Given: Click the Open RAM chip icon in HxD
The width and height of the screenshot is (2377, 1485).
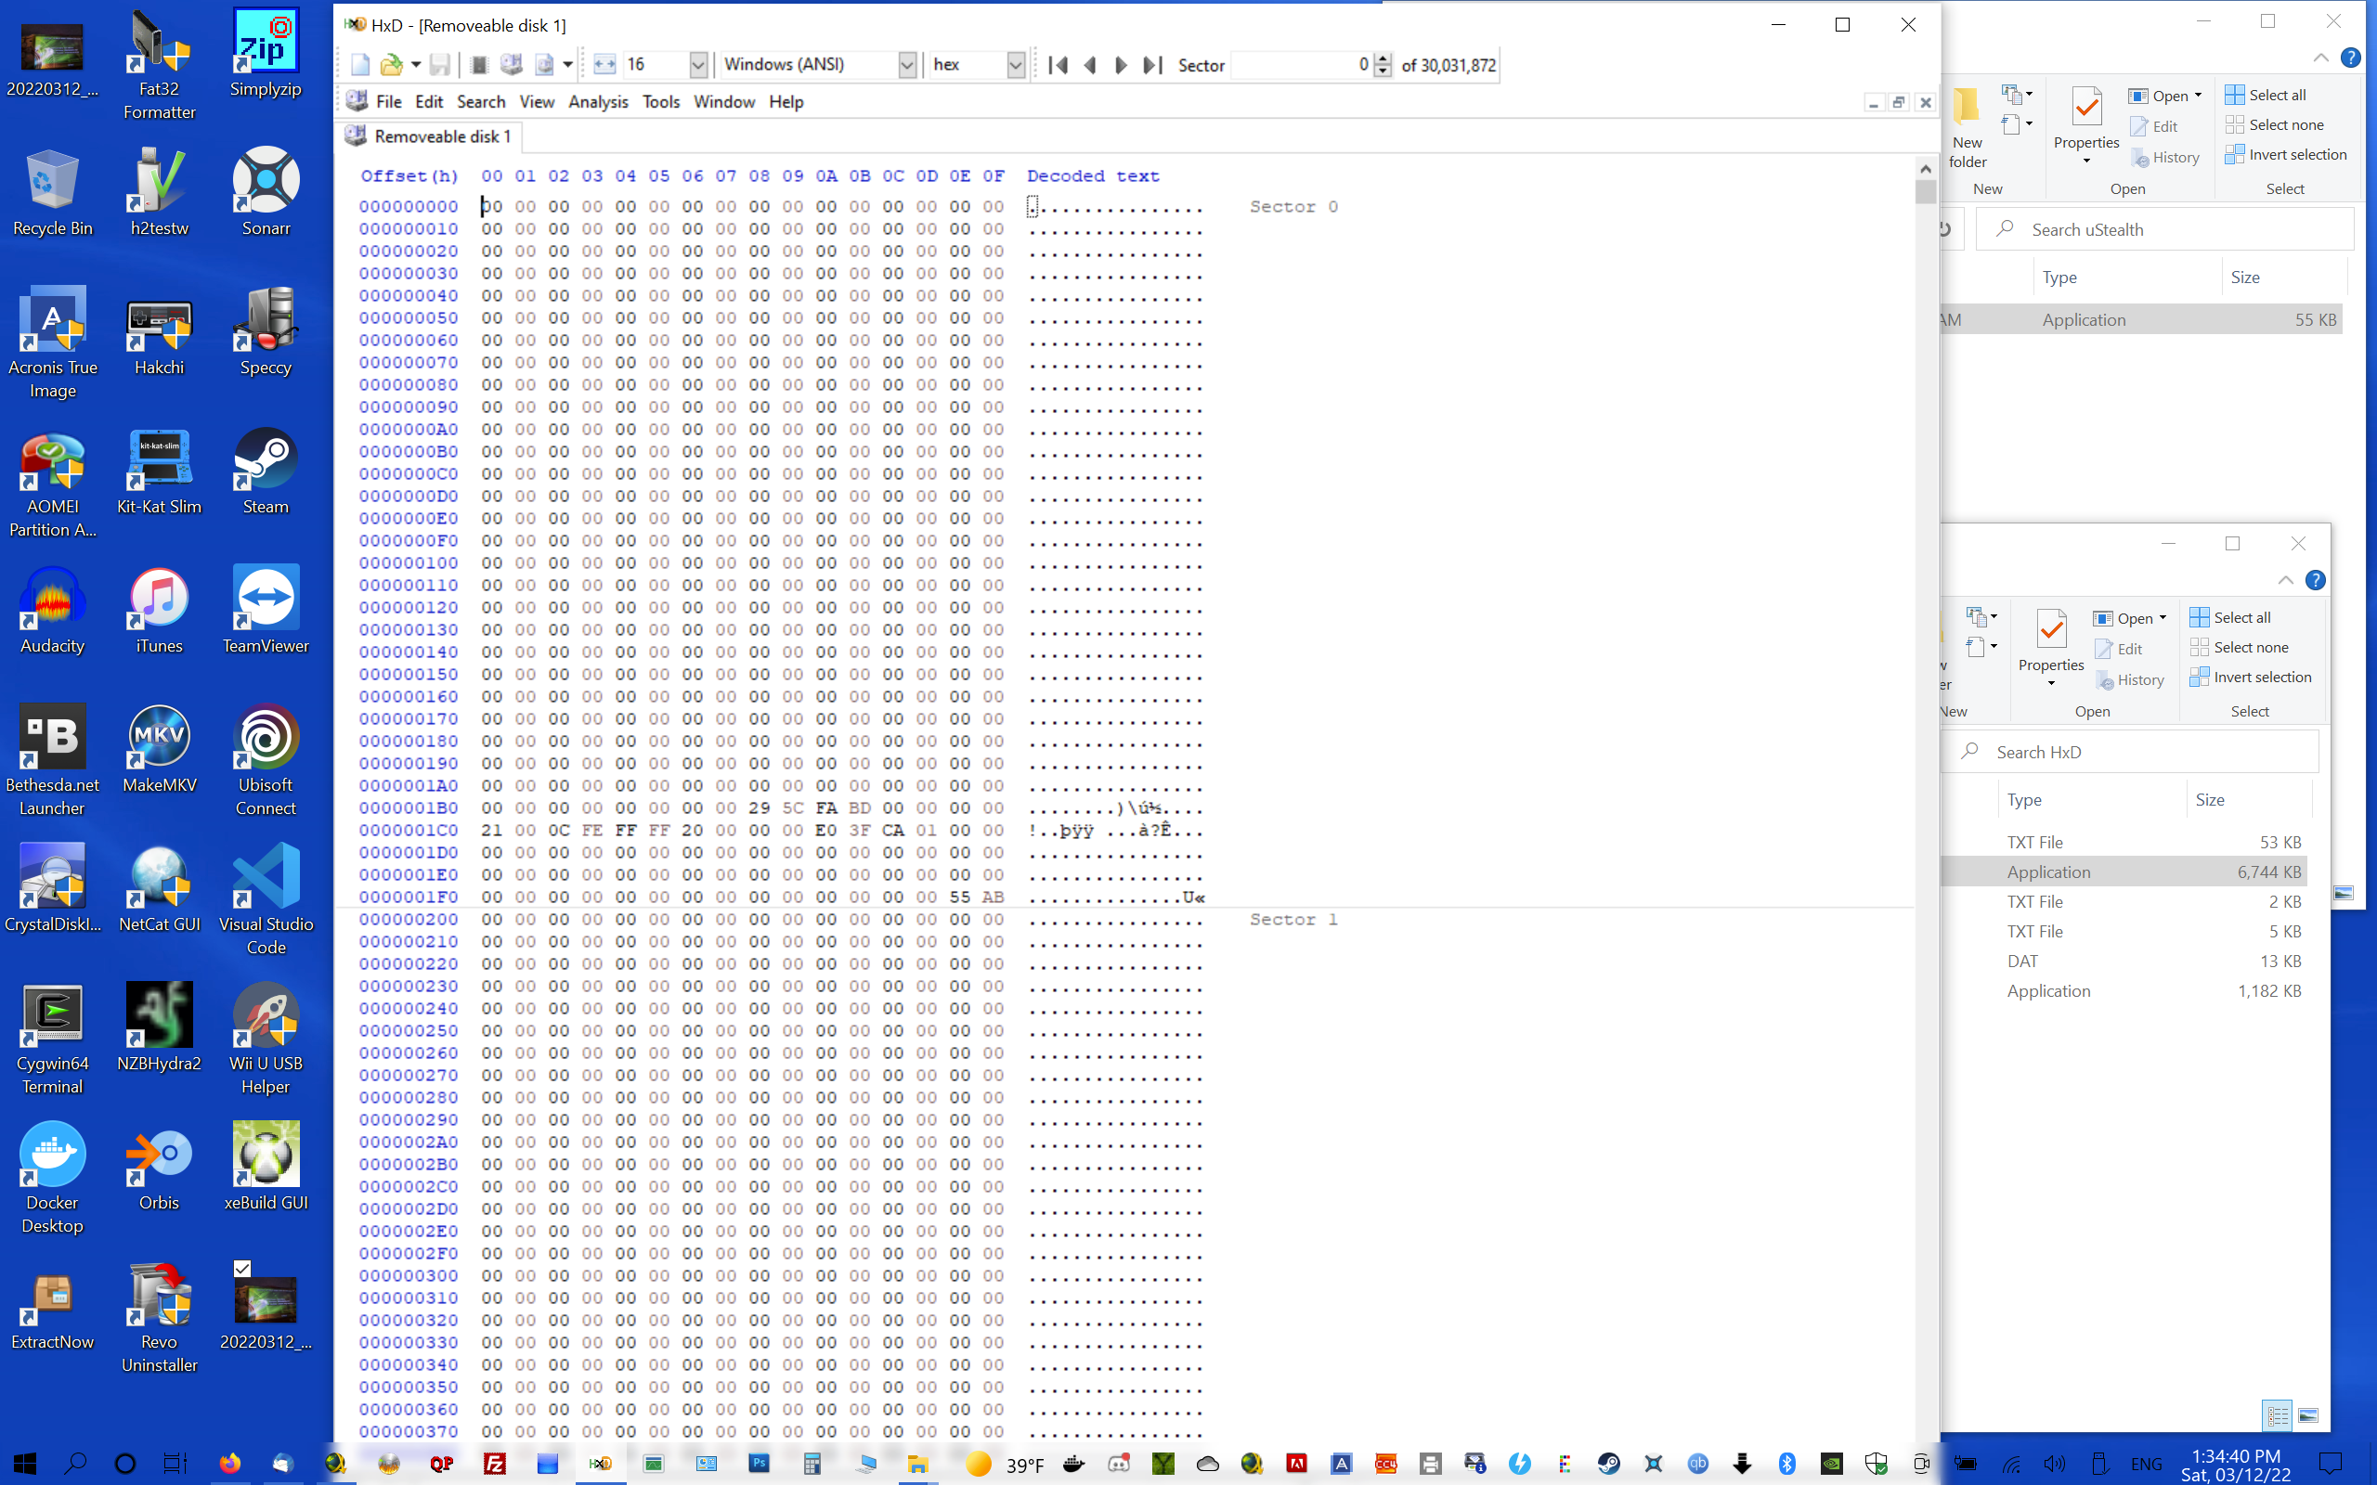Looking at the screenshot, I should (479, 65).
